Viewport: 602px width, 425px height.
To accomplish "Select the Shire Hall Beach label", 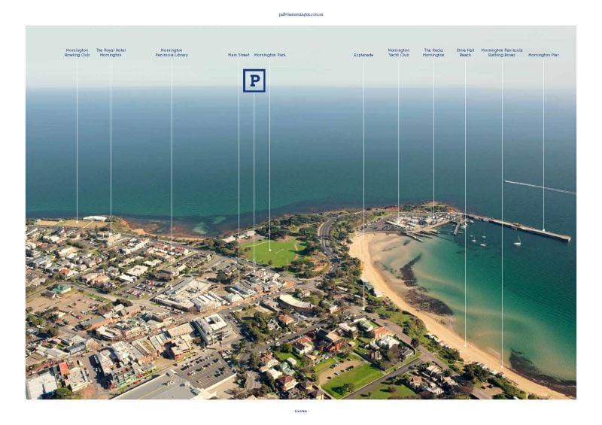I will tap(465, 53).
